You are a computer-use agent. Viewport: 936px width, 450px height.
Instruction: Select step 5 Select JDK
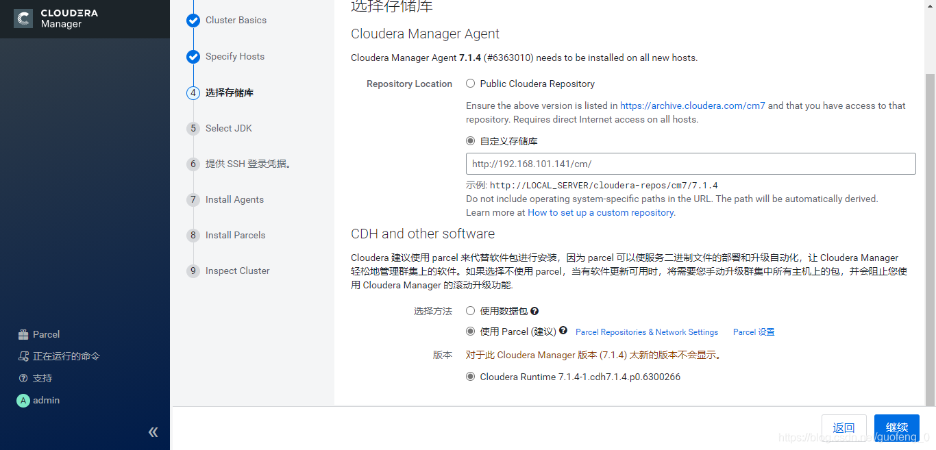coord(229,128)
